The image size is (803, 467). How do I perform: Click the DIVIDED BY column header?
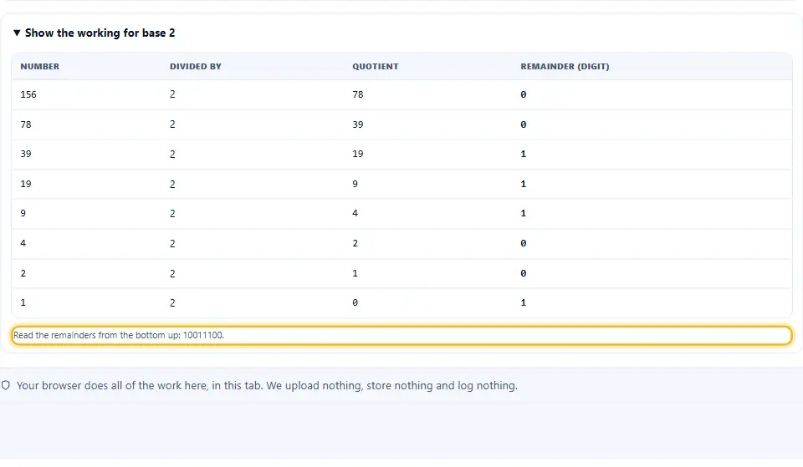coord(196,67)
